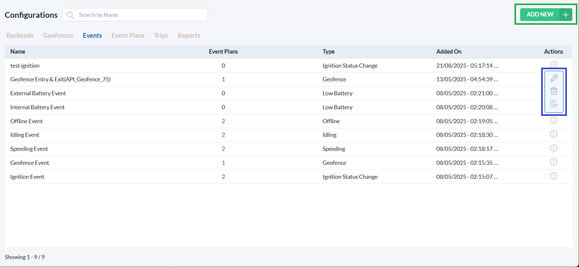Image resolution: width=579 pixels, height=267 pixels.
Task: Click event plans link for Geofence Entry & Exit
Action: [x=223, y=79]
